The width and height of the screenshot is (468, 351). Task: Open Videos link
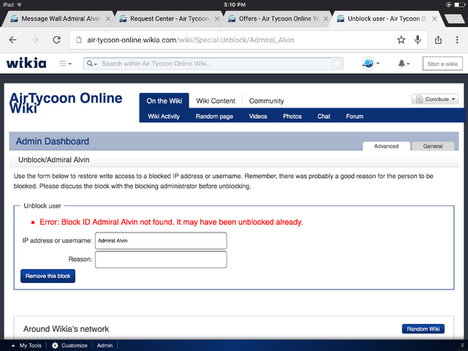click(x=258, y=116)
